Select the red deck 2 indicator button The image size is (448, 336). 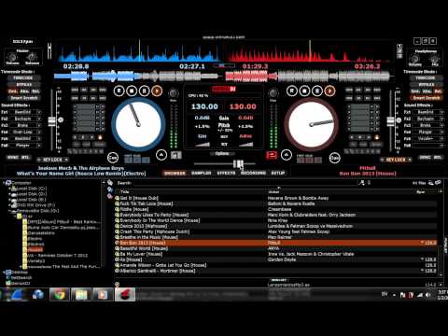(272, 155)
